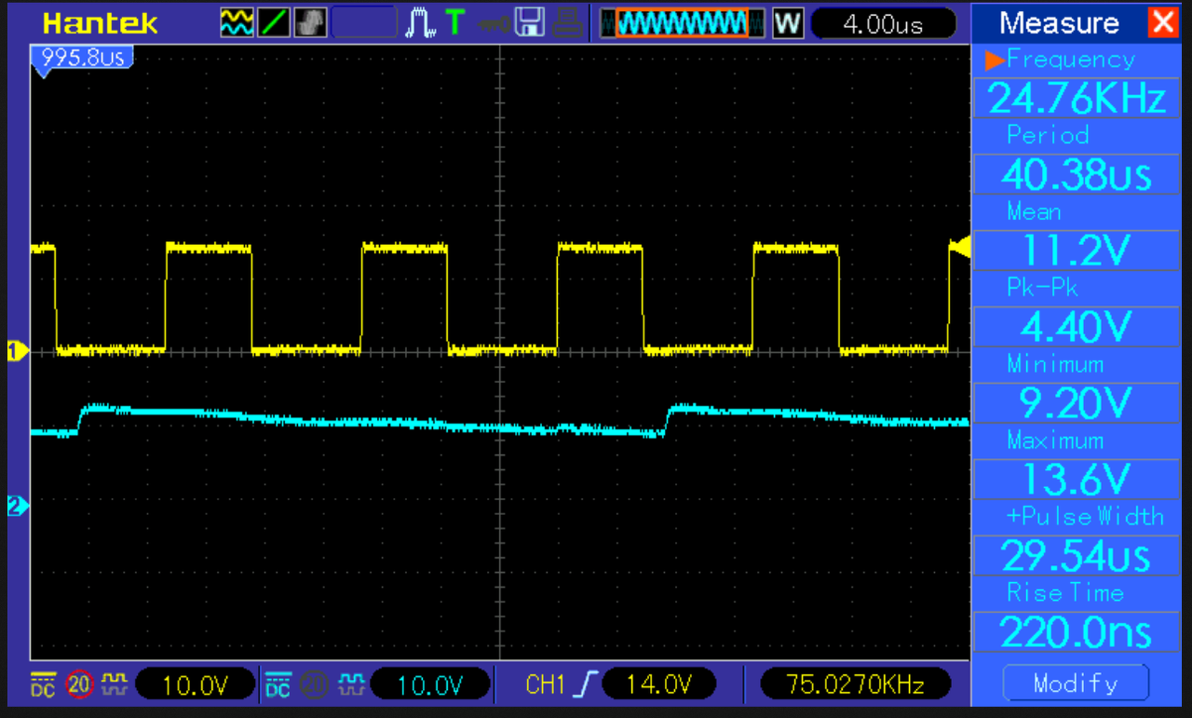Click the gray persistence waveform icon
This screenshot has width=1192, height=718.
310,22
